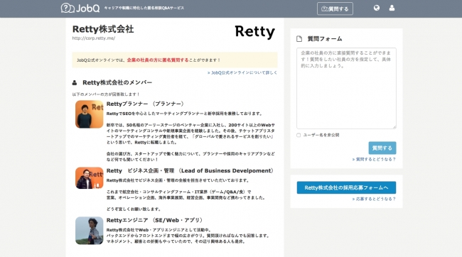The height and width of the screenshot is (257, 462).
Task: Focus the 質問フォーム text area
Action: (x=346, y=88)
